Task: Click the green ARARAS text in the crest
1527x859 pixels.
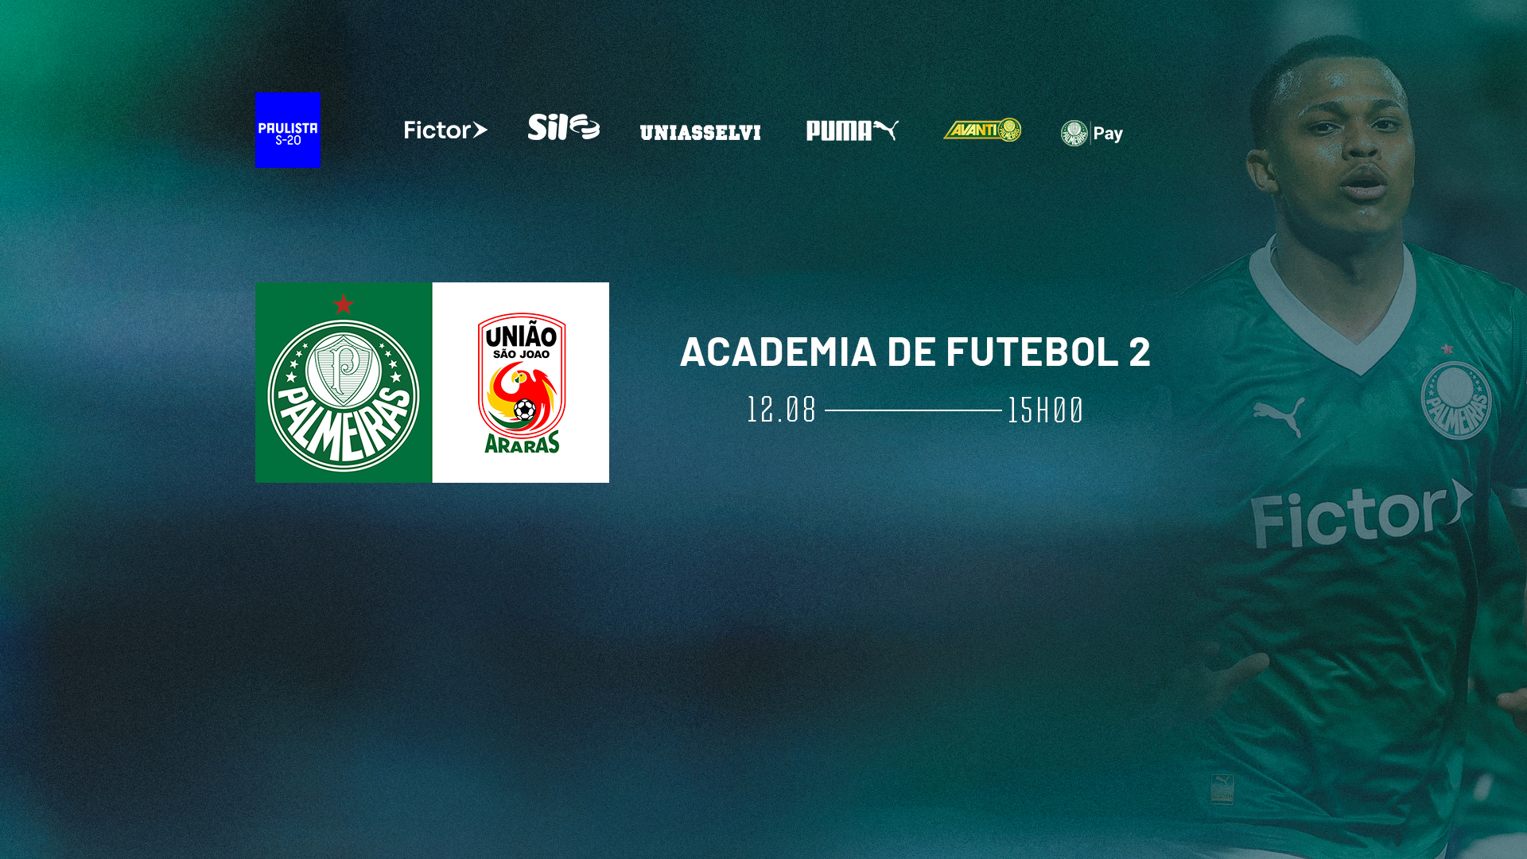Action: pos(523,443)
